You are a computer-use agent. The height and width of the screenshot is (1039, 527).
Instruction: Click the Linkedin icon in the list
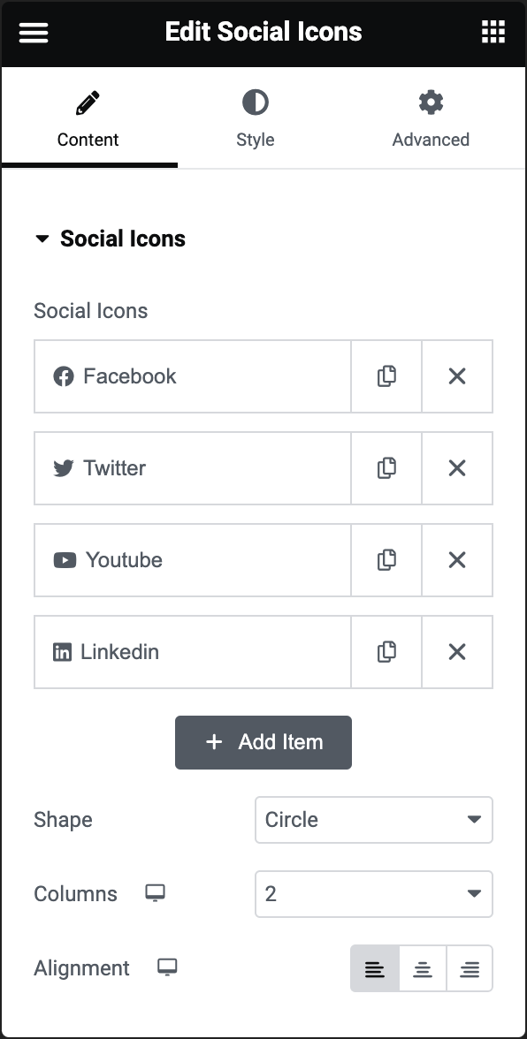point(64,651)
